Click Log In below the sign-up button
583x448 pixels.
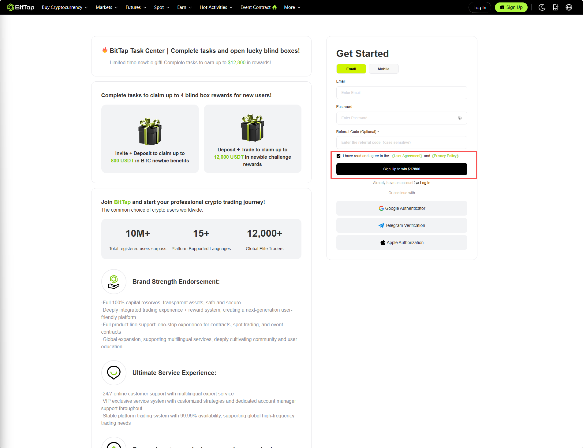click(425, 183)
